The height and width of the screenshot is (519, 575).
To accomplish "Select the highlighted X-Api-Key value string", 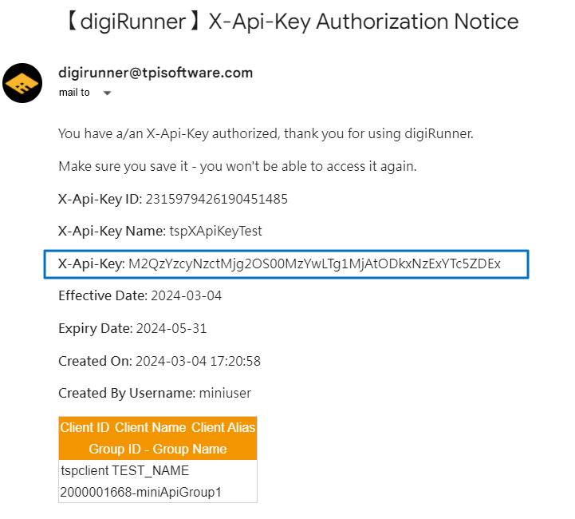I will coord(314,263).
